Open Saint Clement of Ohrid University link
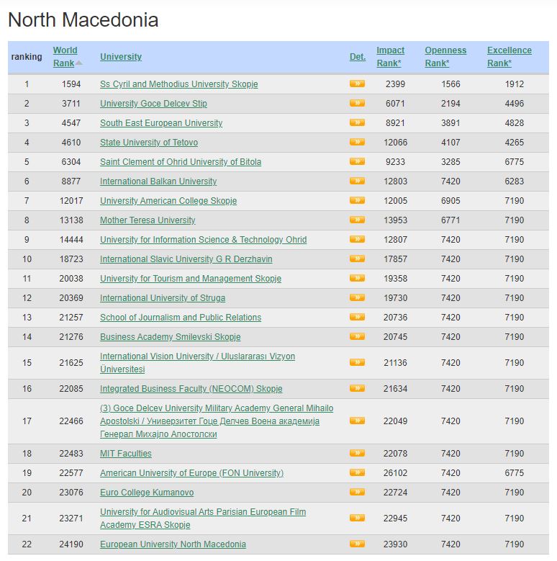Image resolution: width=557 pixels, height=561 pixels. pyautogui.click(x=181, y=162)
